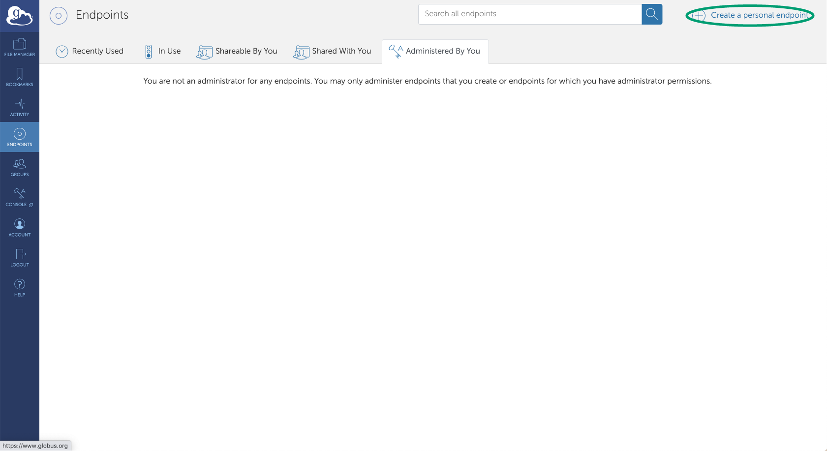The image size is (827, 451).
Task: Click Logout in the sidebar
Action: 20,258
